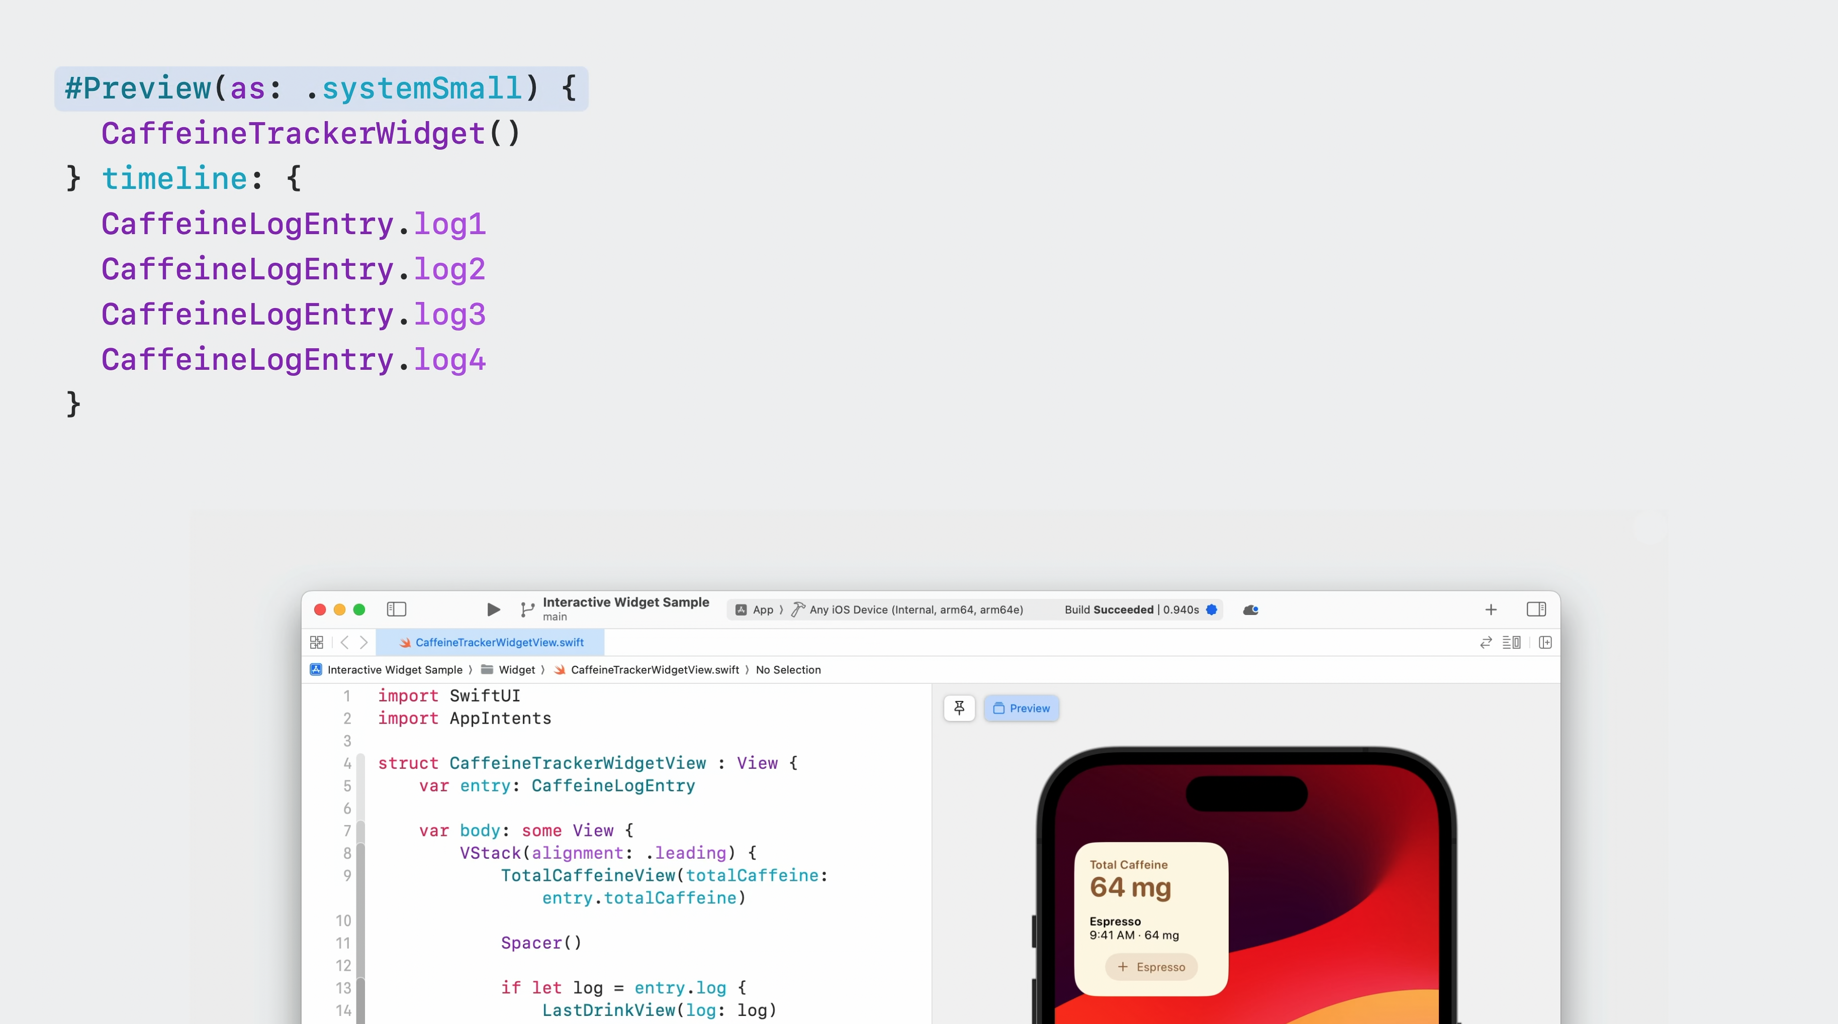
Task: Click the 64 mg total in the widget
Action: pyautogui.click(x=1130, y=888)
